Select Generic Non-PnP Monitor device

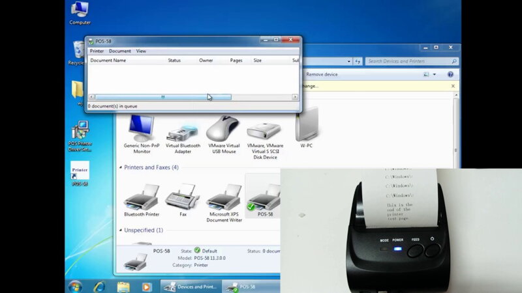point(142,134)
